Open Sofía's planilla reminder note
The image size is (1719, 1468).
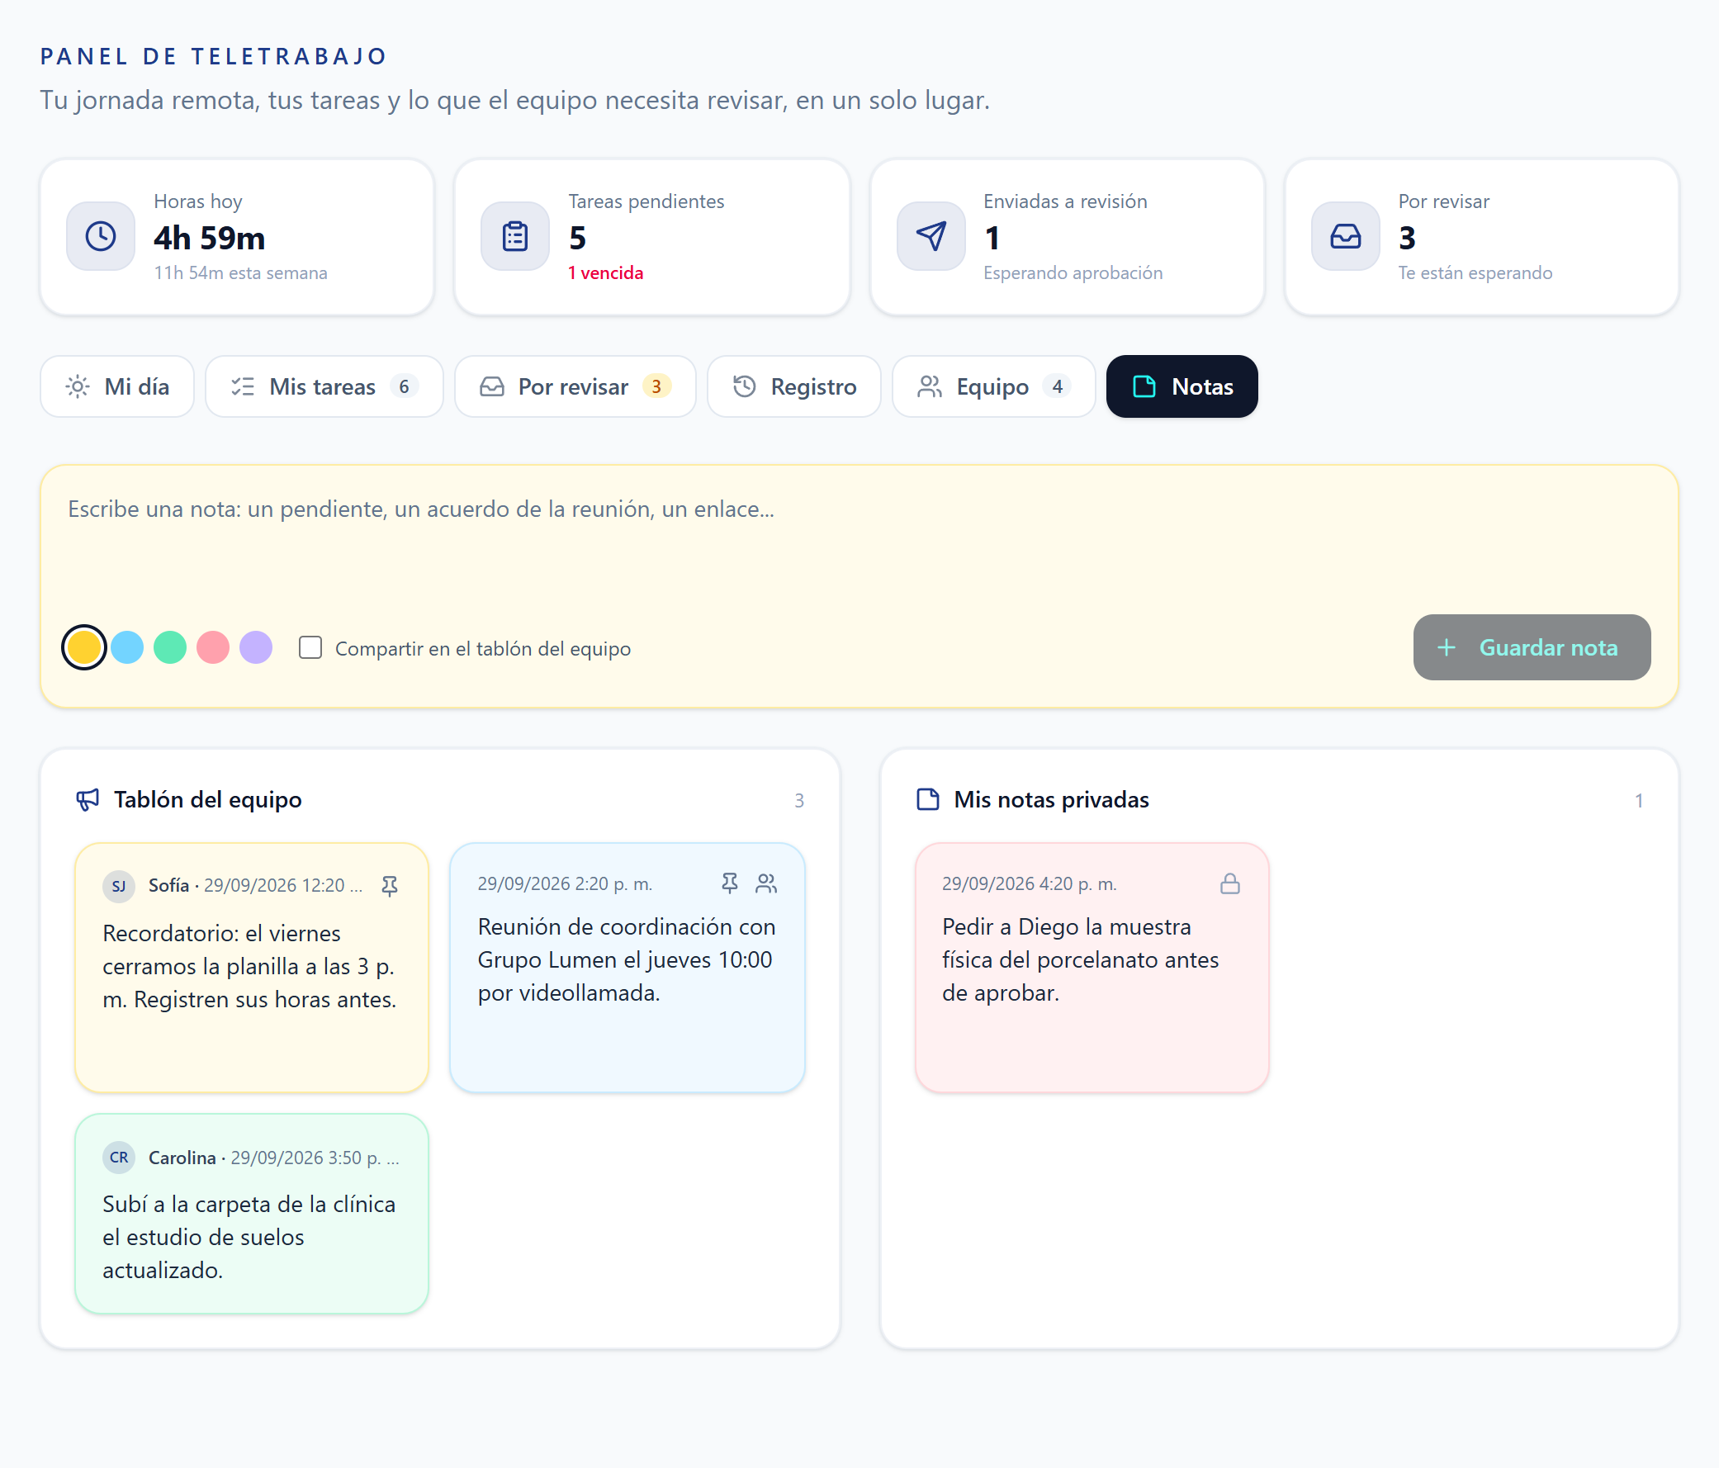pos(251,968)
